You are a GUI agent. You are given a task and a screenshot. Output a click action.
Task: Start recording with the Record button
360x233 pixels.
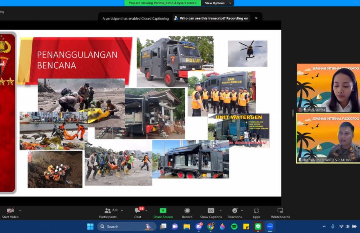click(x=187, y=211)
